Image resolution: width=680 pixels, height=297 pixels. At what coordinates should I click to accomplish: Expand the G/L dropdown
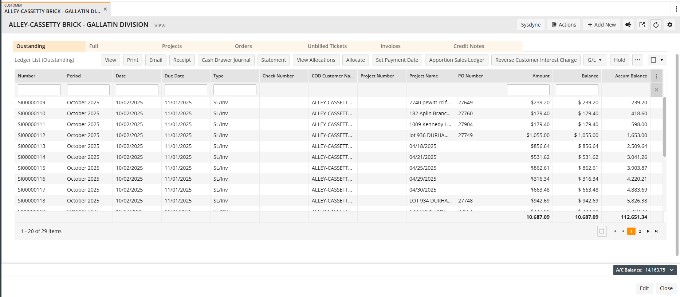pos(595,60)
